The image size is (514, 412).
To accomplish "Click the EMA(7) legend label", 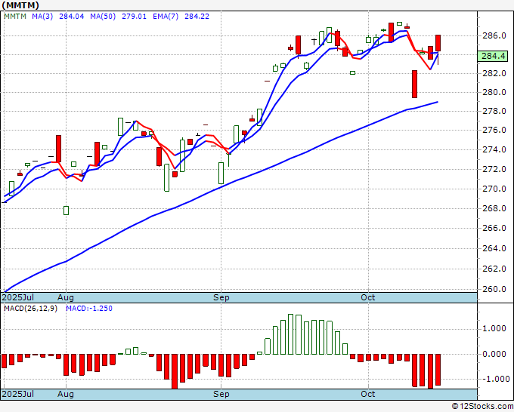I will pyautogui.click(x=166, y=17).
